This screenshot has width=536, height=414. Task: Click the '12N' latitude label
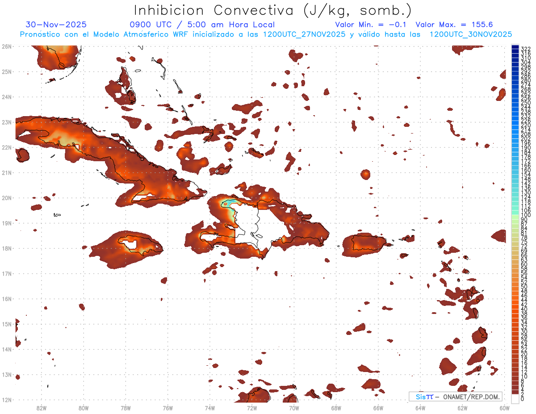coord(7,400)
